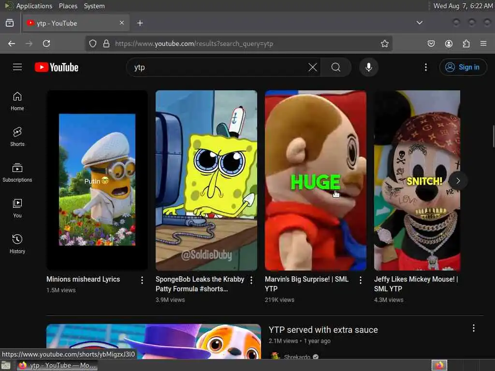Open the Applications menu
Screen dimensions: 495x371
34,6
